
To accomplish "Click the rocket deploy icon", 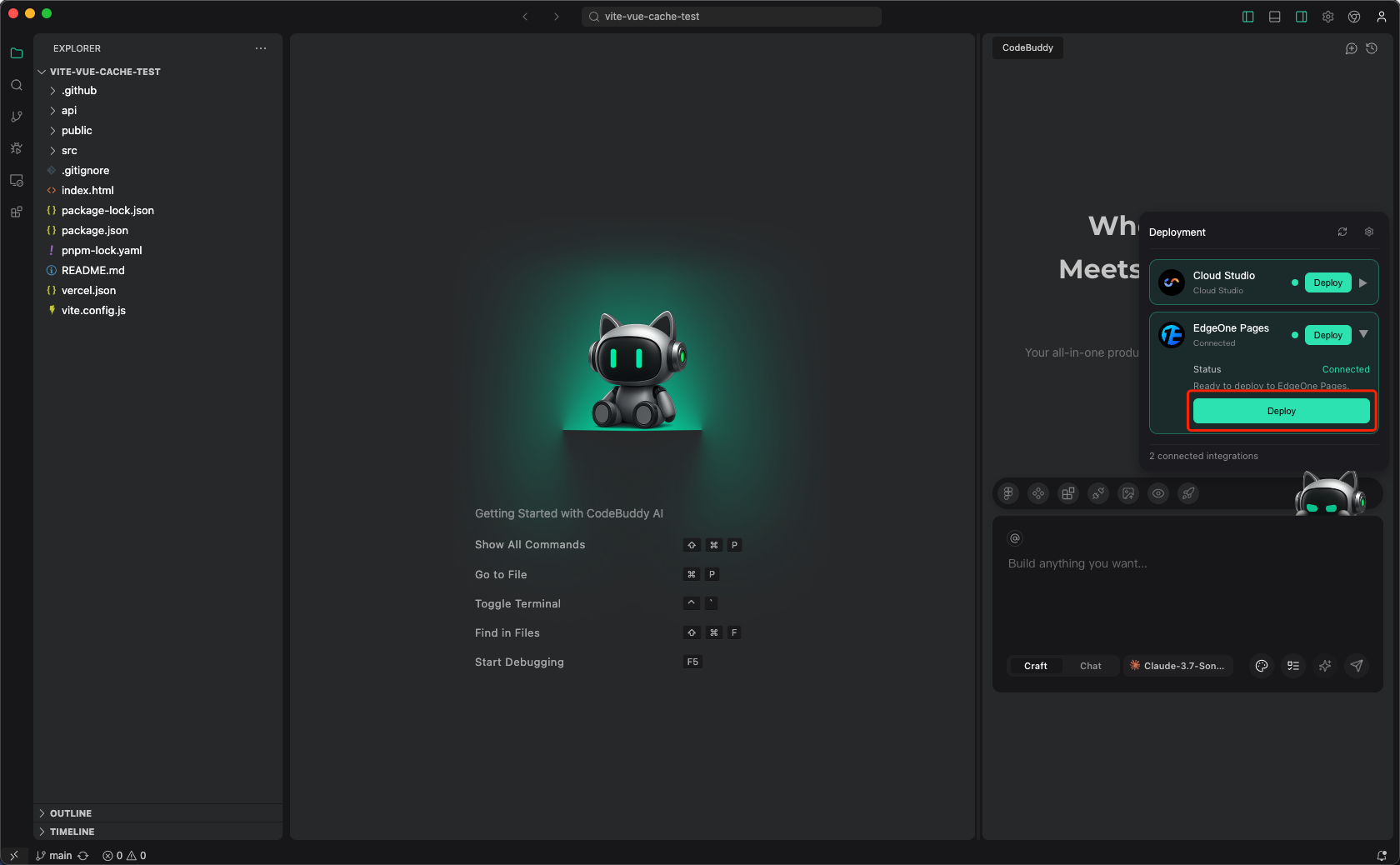I will (1188, 493).
